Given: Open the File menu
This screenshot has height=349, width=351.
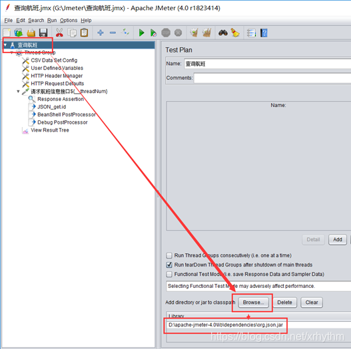Looking at the screenshot, I should tap(8, 21).
